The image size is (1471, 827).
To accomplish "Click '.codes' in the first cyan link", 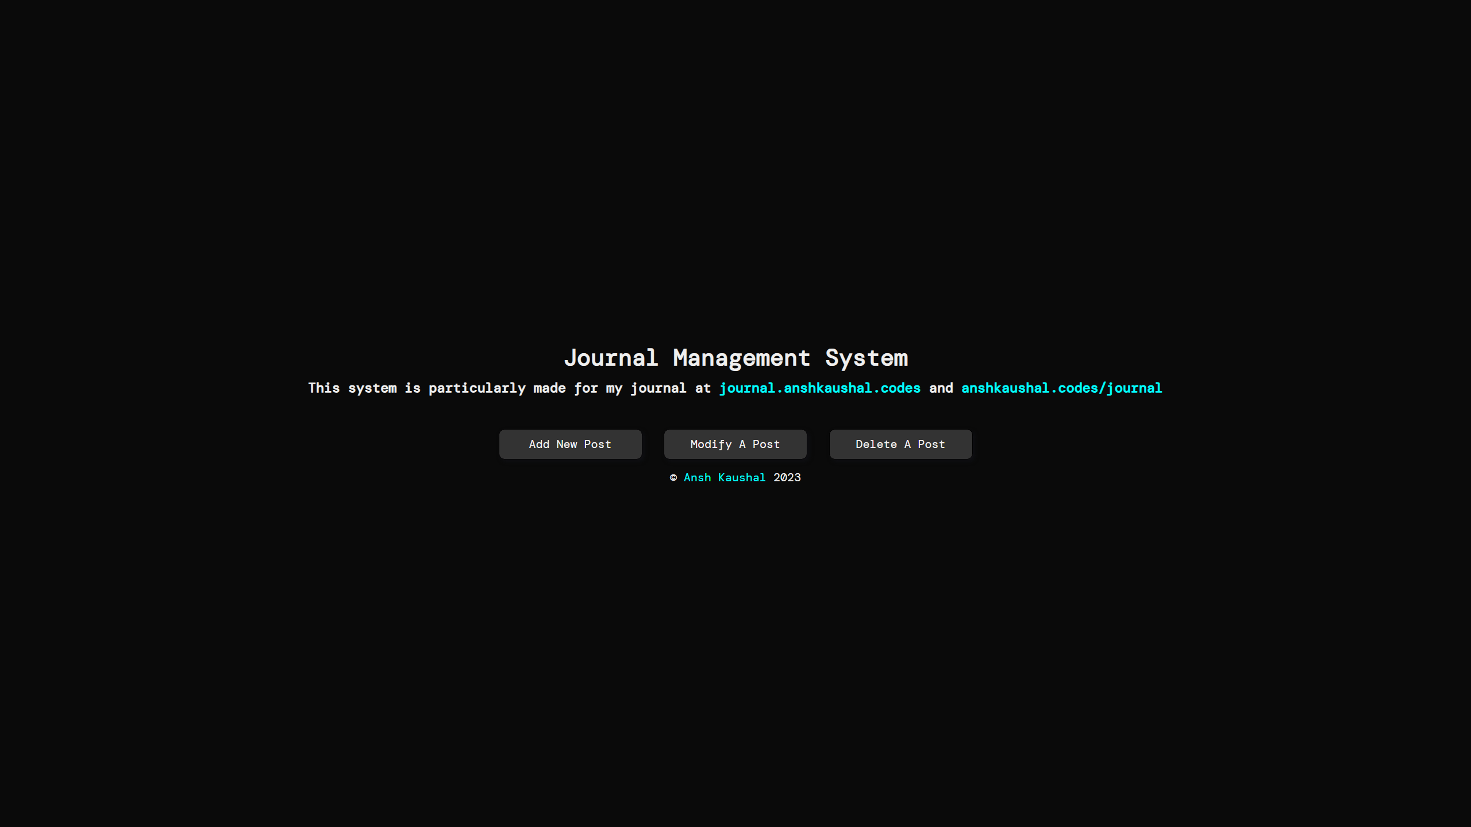I will coord(898,388).
